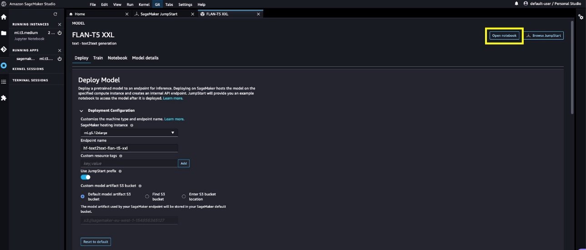Screen dimensions: 586x250
Task: Select the Train tab
Action: (x=98, y=58)
